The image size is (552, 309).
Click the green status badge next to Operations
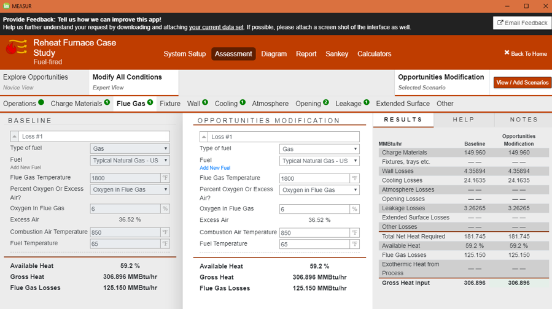tap(41, 103)
